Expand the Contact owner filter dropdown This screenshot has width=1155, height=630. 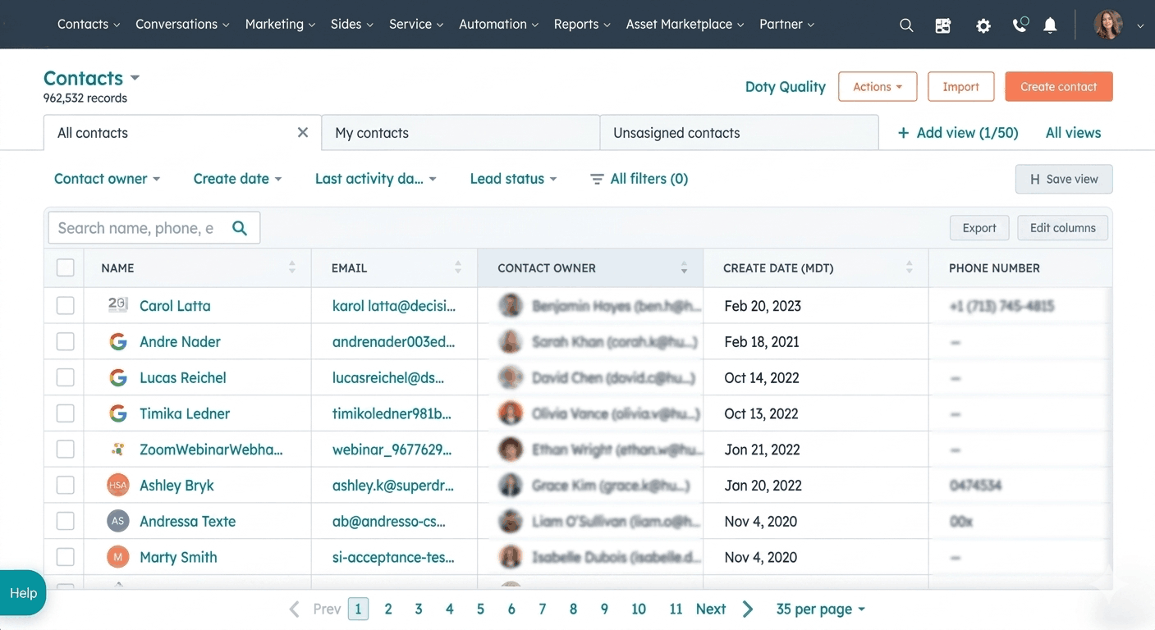[107, 179]
